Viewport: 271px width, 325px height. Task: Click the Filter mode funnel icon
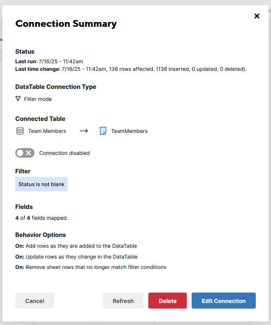18,98
